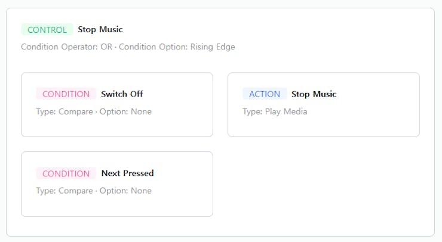Select the Stop Music action title
The width and height of the screenshot is (442, 242).
314,94
